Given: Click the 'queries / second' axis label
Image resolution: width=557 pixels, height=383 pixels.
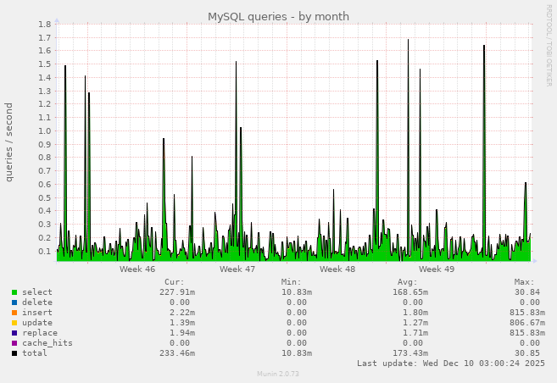Looking at the screenshot, I should (8, 142).
